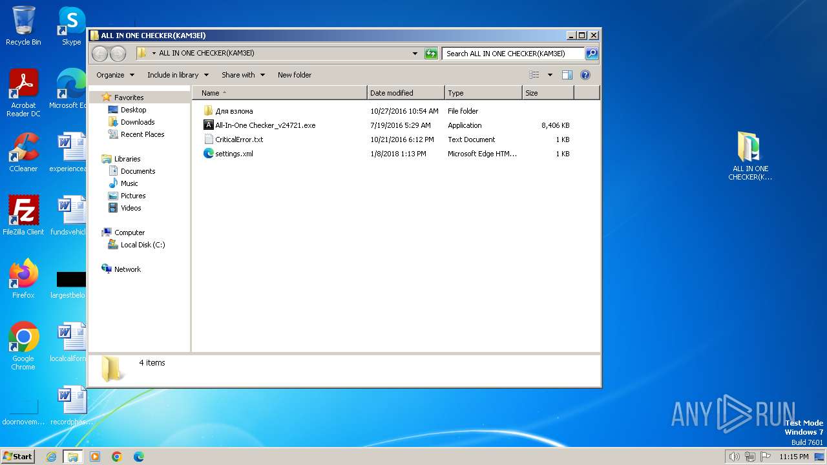Open the Share with menu
Screen dimensions: 827x465
tap(243, 75)
